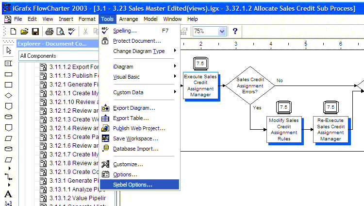Open the Arrange menu
Viewport: 364px width, 206px height.
129,19
